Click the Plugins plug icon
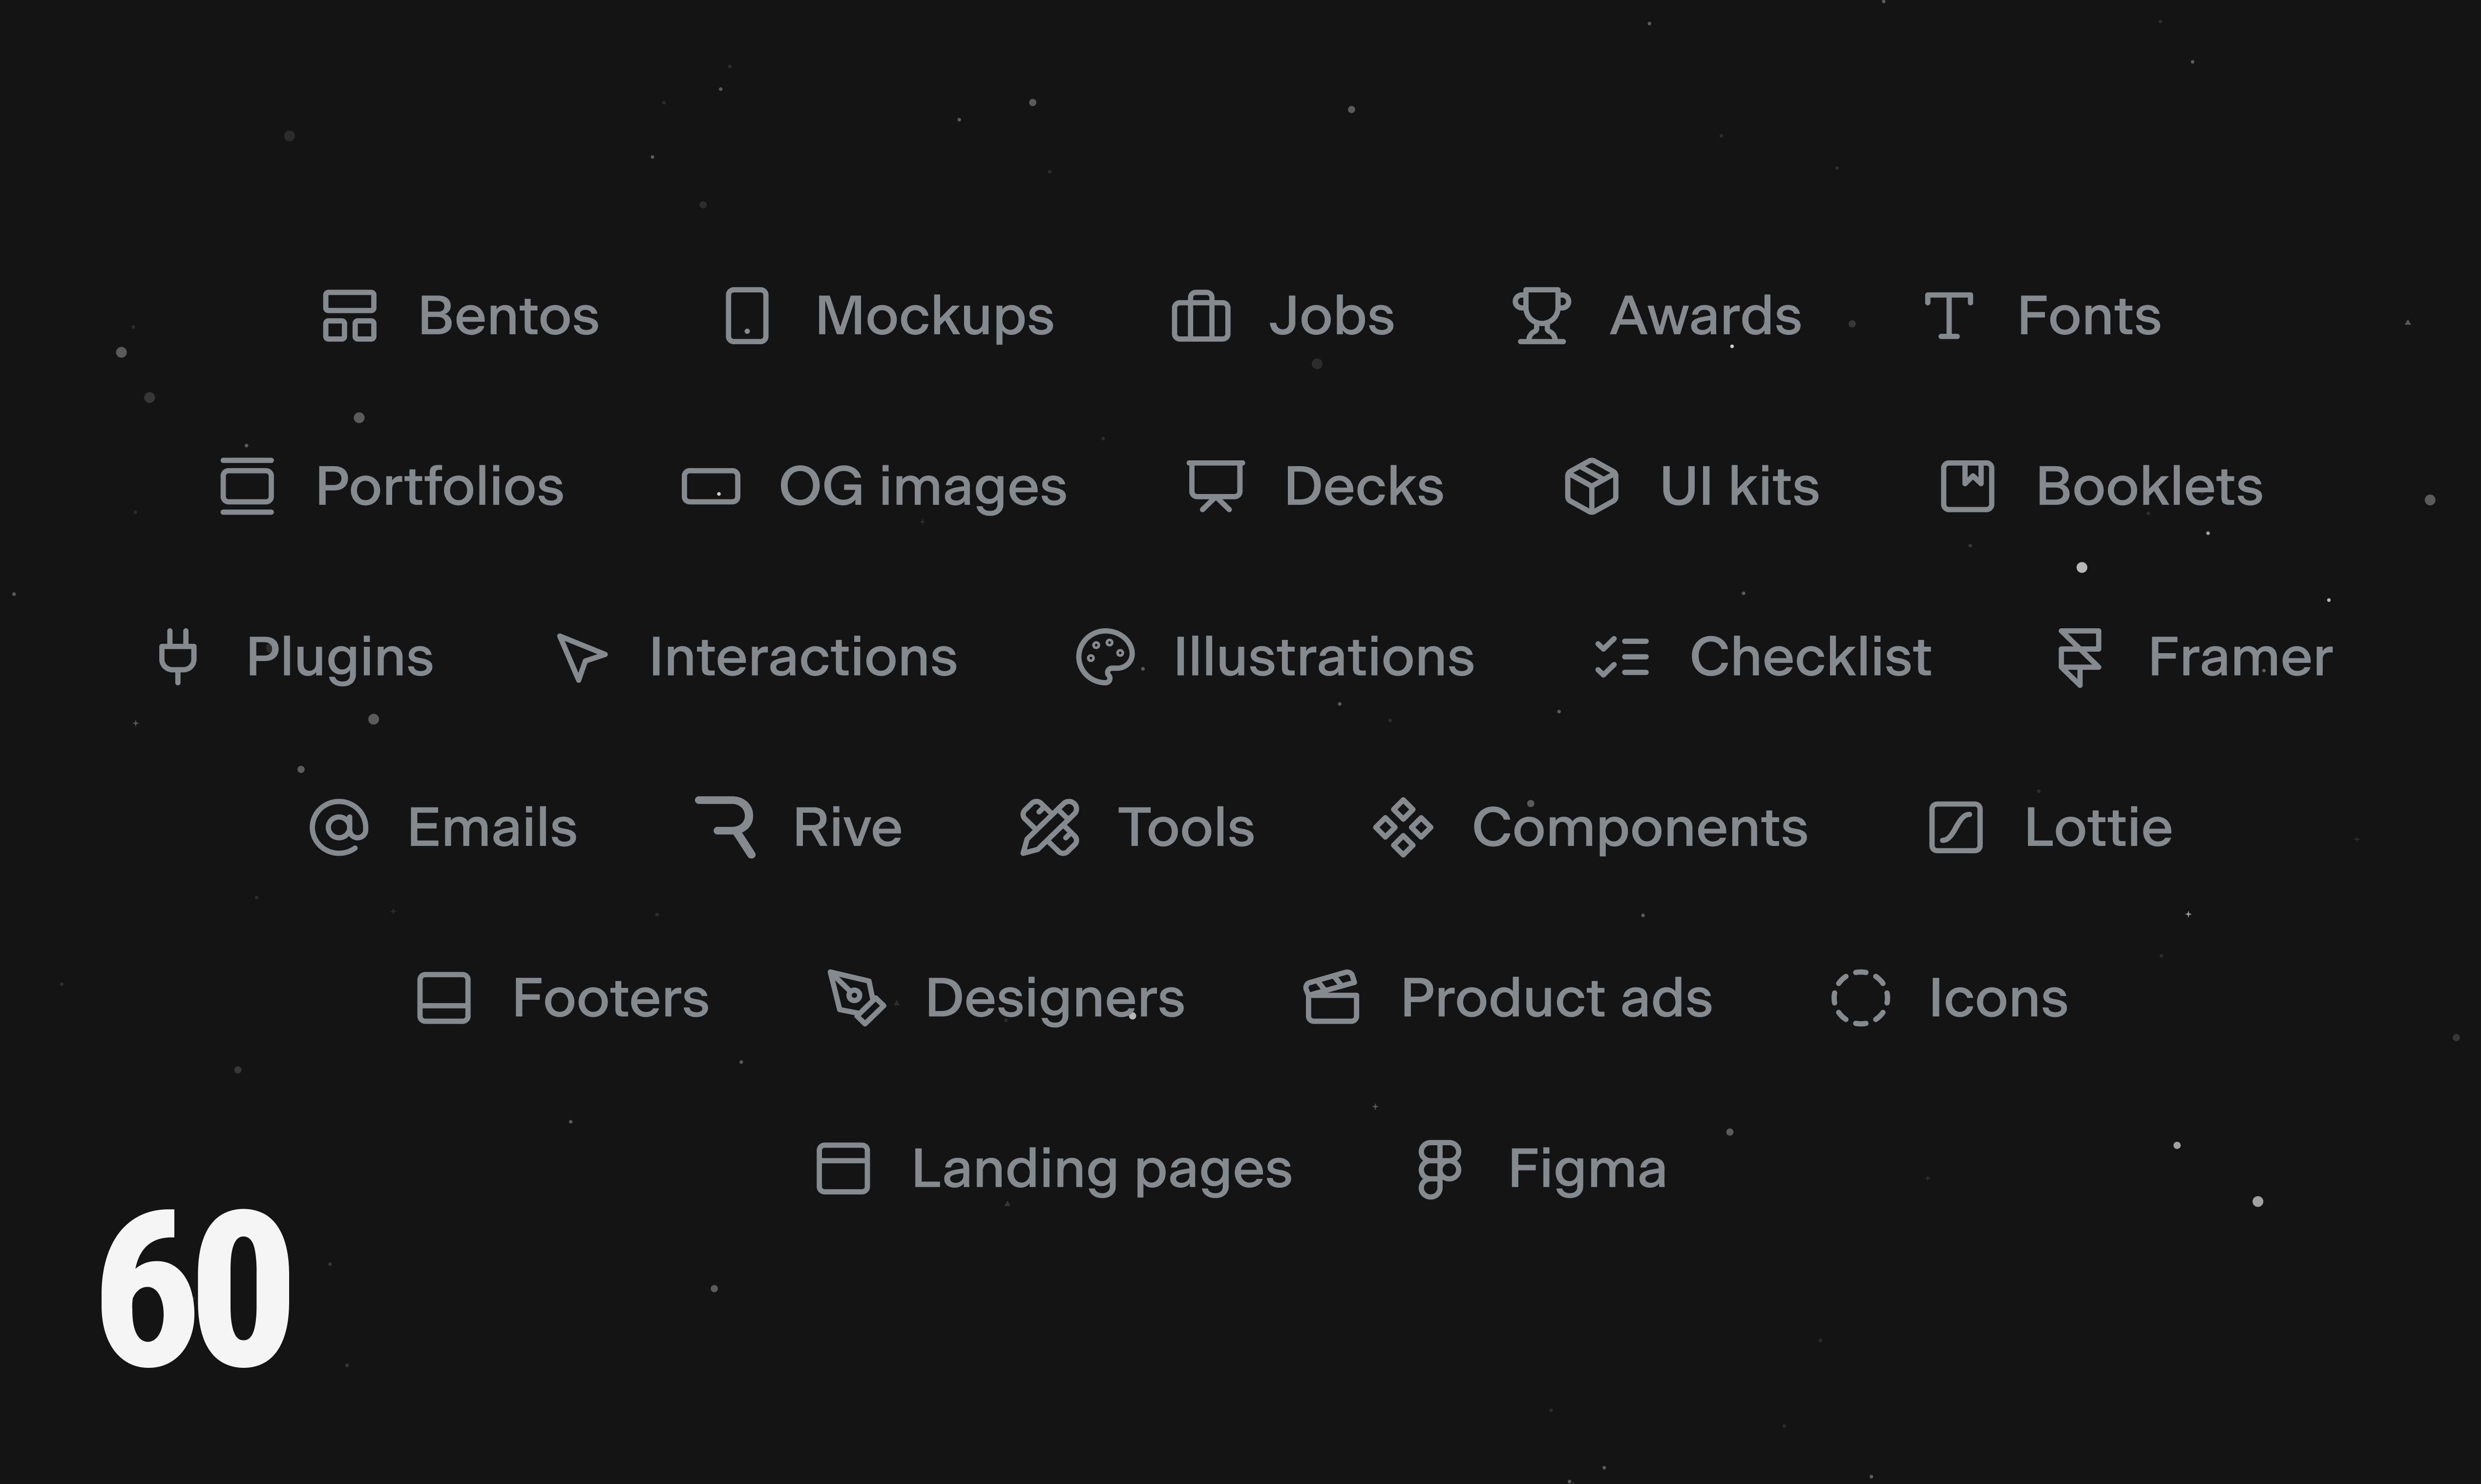 pos(178,656)
